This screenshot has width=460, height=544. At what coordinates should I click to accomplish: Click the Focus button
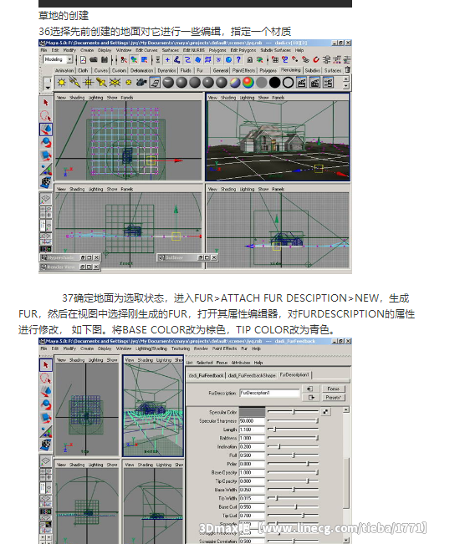pyautogui.click(x=333, y=389)
